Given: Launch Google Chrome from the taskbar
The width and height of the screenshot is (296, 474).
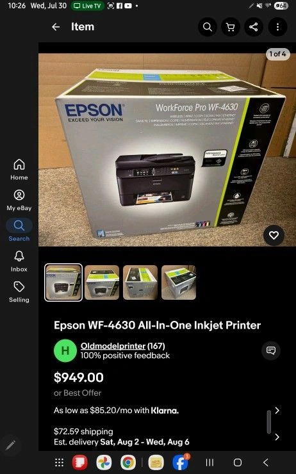Looking at the screenshot, I should click(x=128, y=462).
